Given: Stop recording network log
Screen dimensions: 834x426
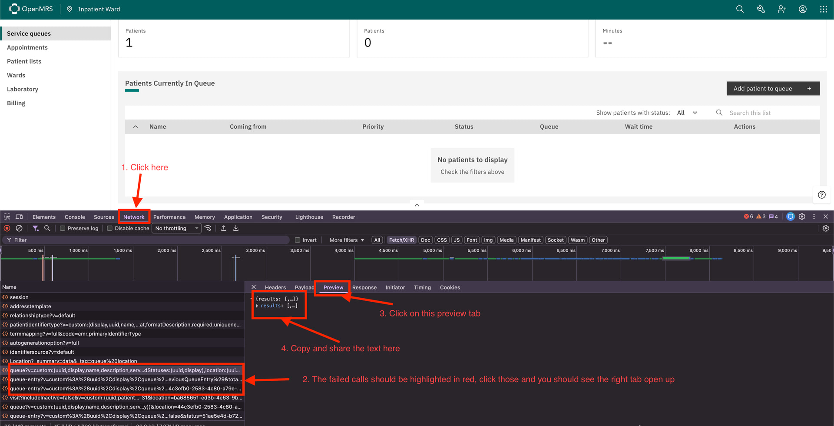Looking at the screenshot, I should click(x=7, y=228).
